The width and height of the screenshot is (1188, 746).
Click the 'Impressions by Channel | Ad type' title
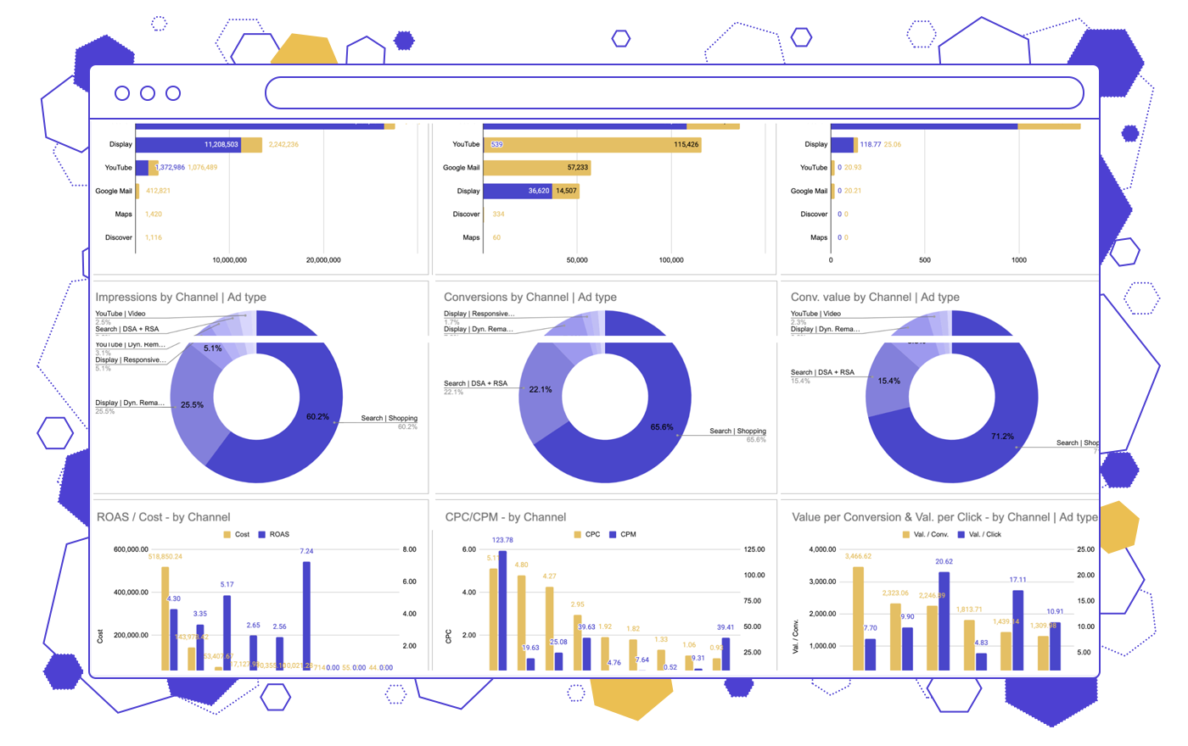(x=181, y=298)
